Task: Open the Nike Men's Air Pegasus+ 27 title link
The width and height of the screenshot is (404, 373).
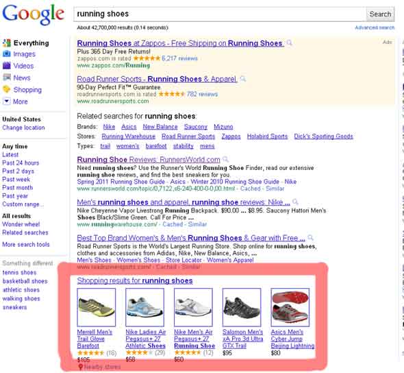Action: 194,339
